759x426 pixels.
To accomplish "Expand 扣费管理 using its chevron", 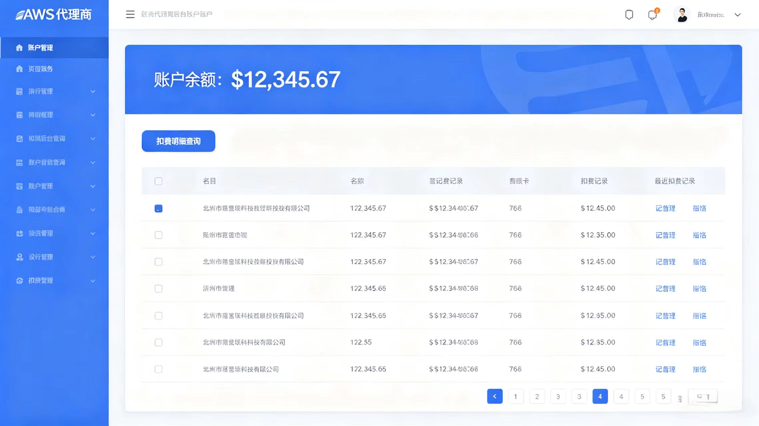I will (x=93, y=281).
